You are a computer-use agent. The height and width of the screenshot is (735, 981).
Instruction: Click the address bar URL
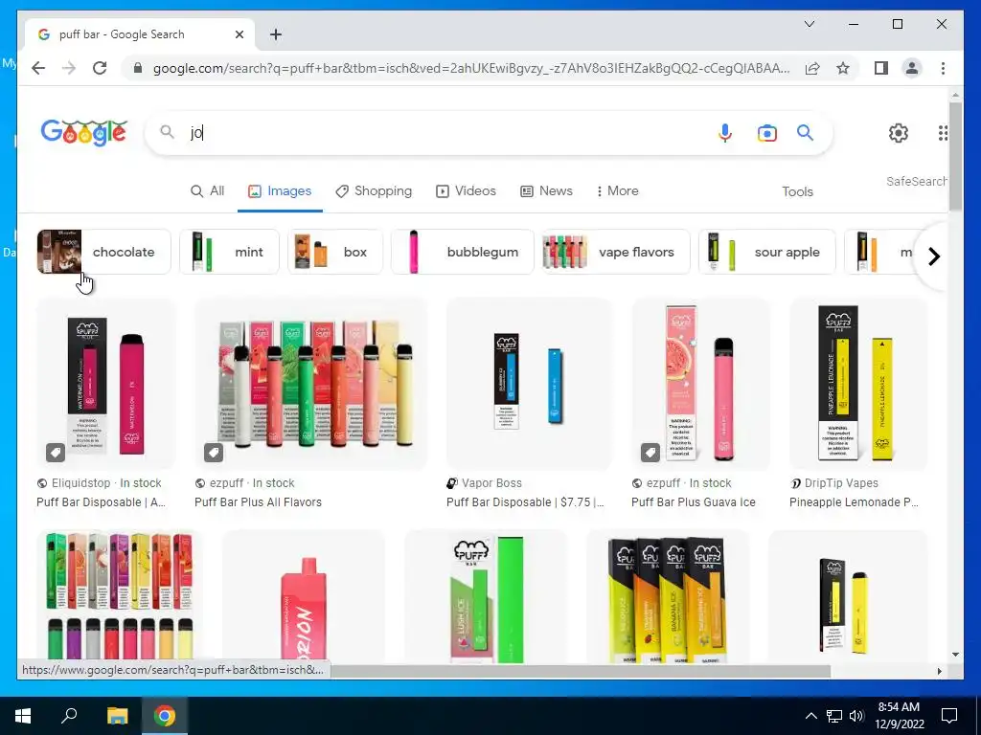[x=470, y=68]
